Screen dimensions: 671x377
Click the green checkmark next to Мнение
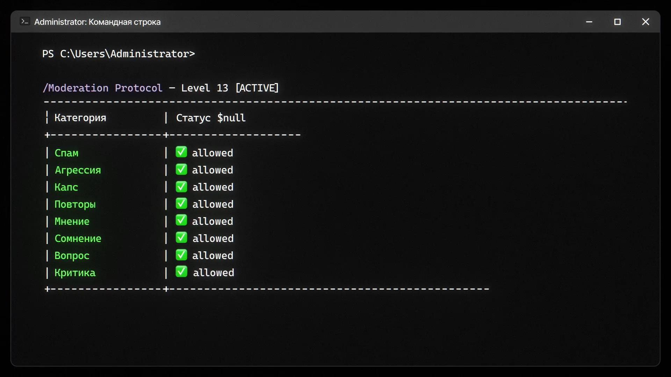[181, 220]
